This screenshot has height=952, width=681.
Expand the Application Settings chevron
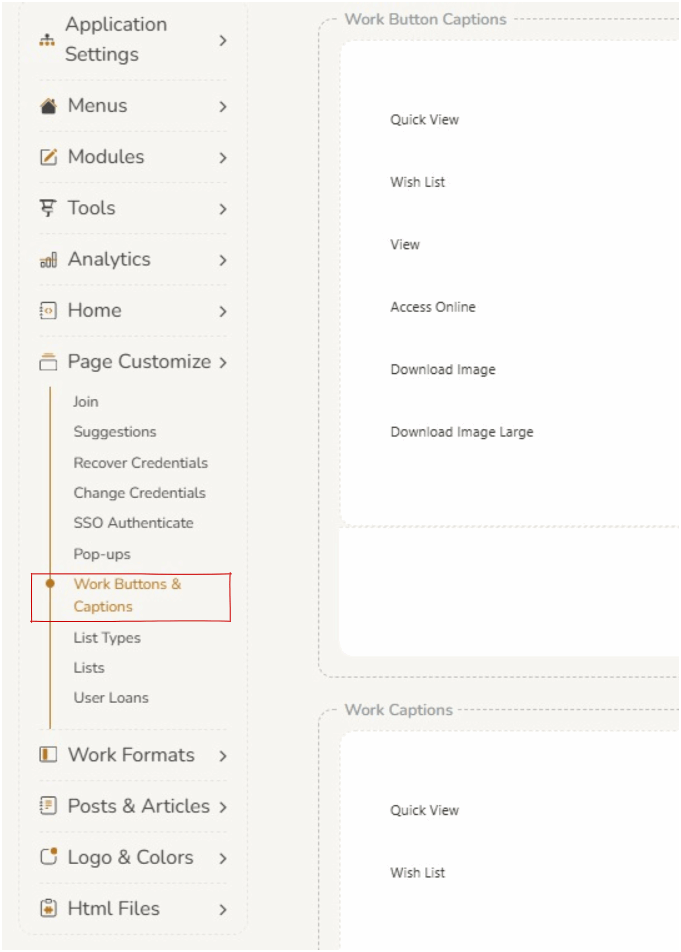click(223, 40)
